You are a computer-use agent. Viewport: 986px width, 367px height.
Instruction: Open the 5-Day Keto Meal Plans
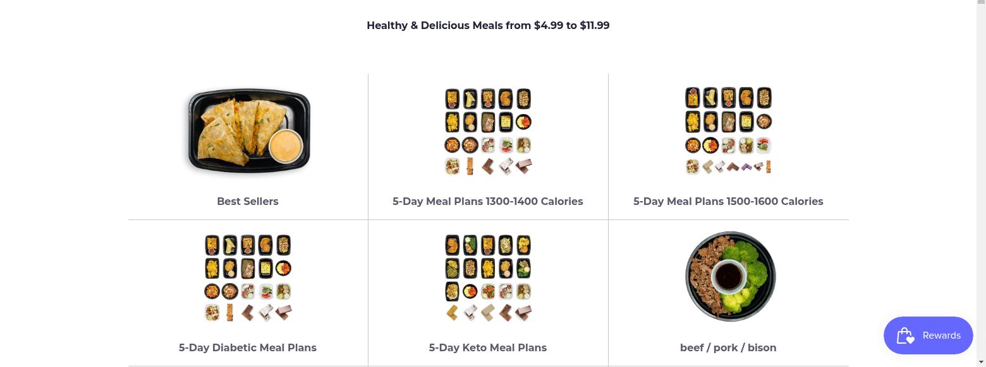[x=487, y=347]
